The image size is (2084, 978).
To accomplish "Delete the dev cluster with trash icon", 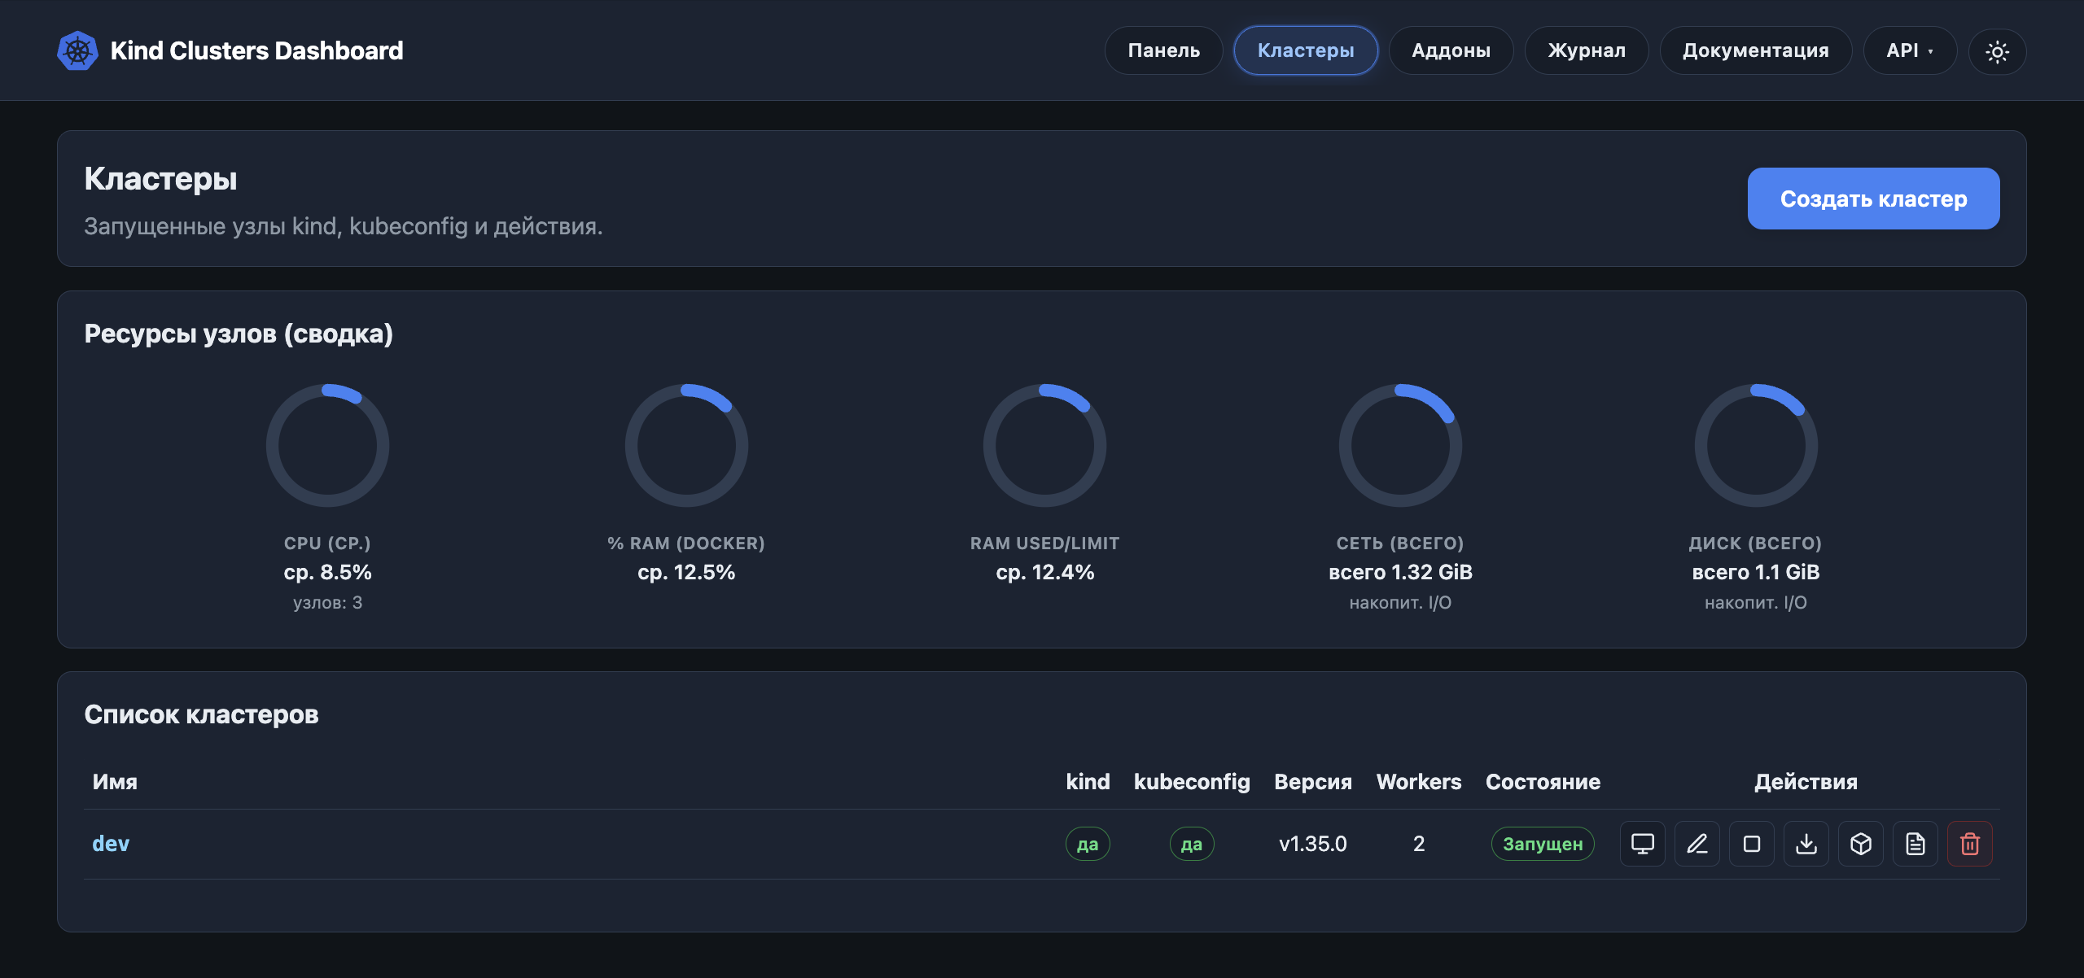I will (1970, 844).
